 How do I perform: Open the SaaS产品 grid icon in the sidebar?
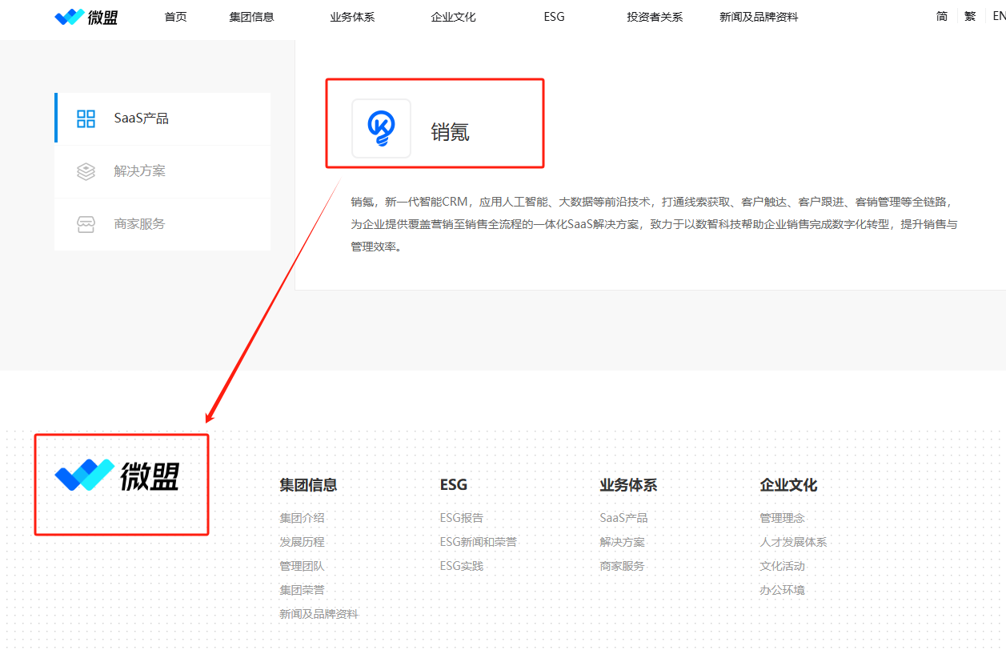86,118
